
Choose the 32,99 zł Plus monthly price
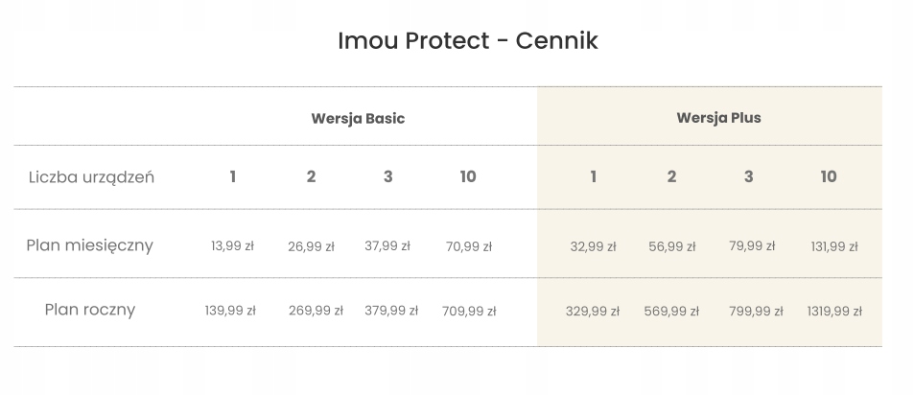[x=594, y=246]
